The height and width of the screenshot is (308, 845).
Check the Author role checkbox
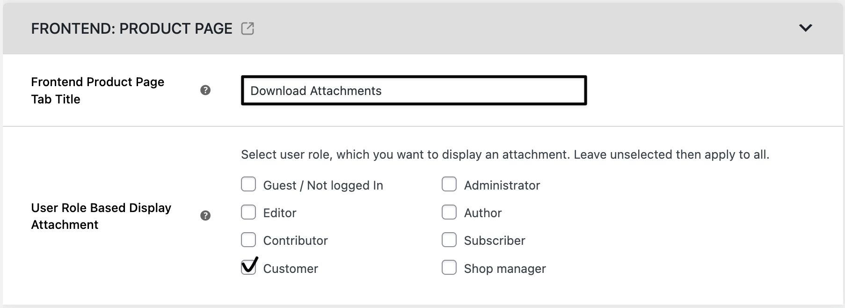click(x=449, y=212)
